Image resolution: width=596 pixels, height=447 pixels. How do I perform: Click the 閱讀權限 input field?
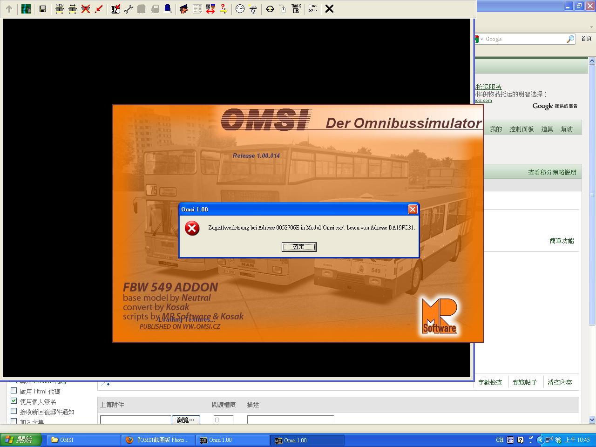[223, 420]
